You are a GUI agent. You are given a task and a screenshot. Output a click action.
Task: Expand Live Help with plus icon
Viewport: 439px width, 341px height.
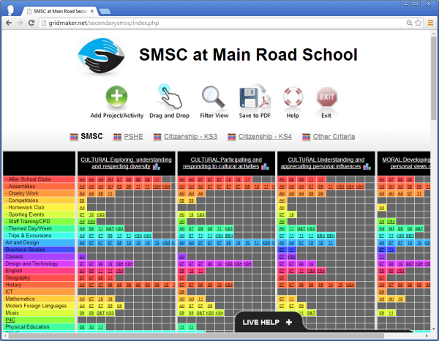(289, 322)
